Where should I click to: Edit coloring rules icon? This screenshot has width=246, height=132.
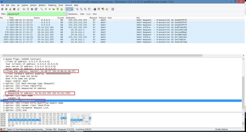(x=103, y=9)
